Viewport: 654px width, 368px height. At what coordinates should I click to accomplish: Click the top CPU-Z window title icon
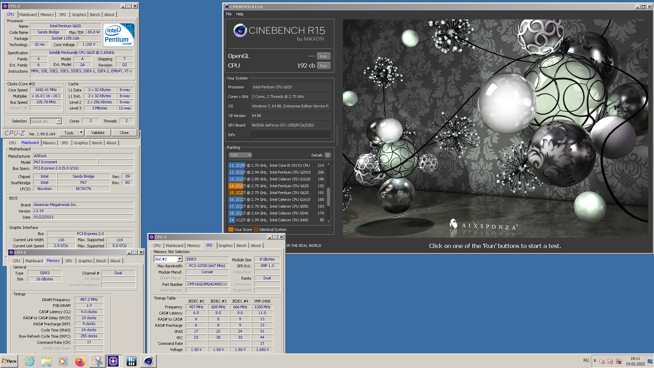pos(5,6)
